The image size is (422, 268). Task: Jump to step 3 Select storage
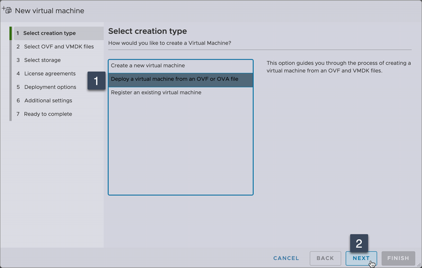pyautogui.click(x=42, y=60)
